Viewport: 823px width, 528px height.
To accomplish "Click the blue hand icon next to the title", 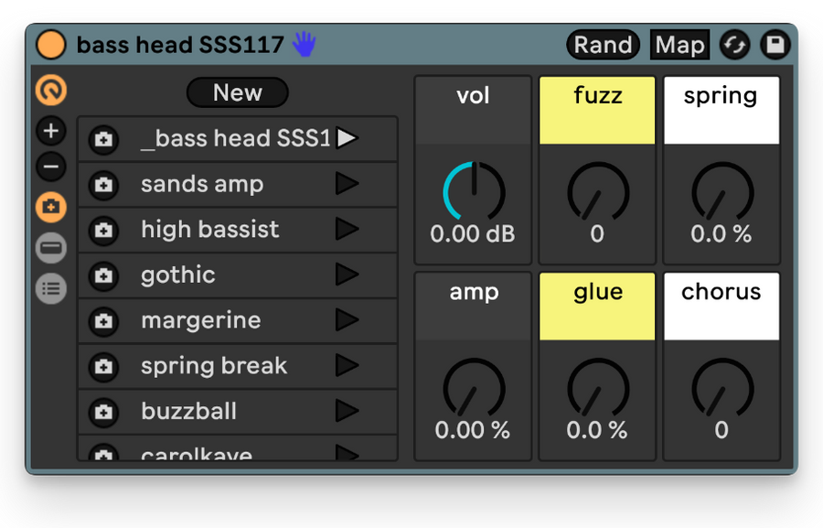I will (x=305, y=44).
